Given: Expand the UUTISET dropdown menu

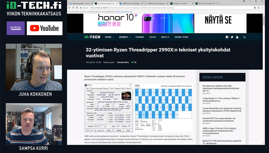Looking at the screenshot, I should [109, 37].
